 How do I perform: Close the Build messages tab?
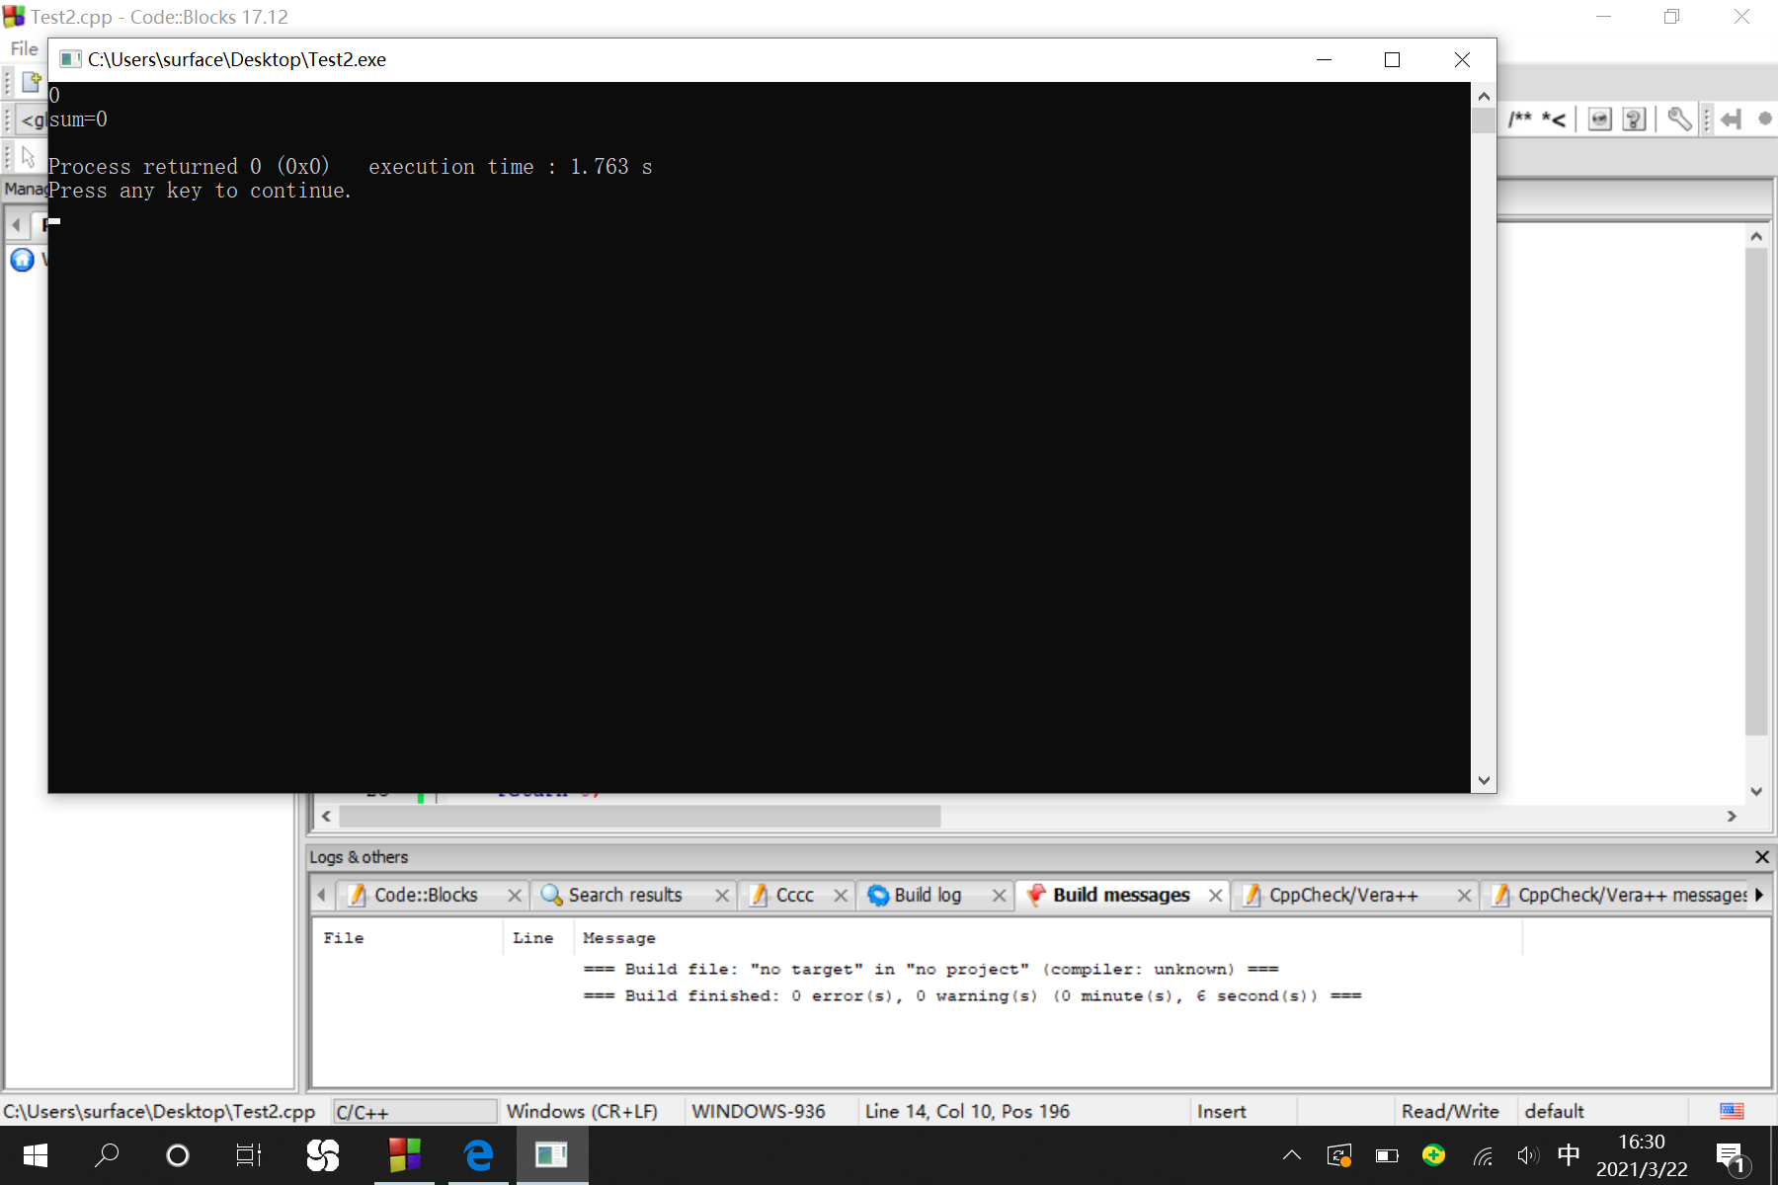[1216, 895]
